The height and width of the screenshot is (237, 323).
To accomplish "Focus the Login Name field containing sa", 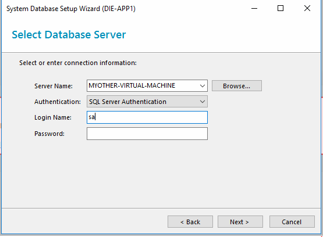I will pyautogui.click(x=147, y=117).
